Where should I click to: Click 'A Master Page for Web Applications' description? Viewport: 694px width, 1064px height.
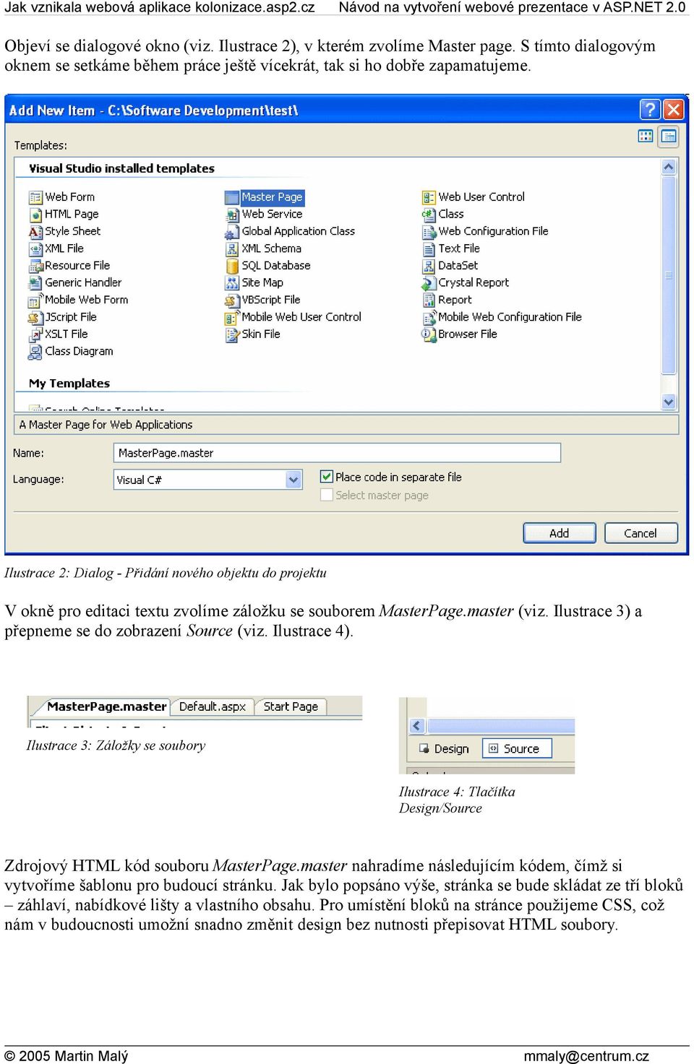[x=106, y=425]
